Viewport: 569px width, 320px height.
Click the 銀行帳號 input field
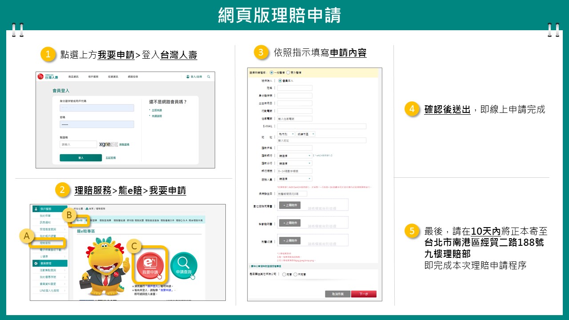click(295, 171)
